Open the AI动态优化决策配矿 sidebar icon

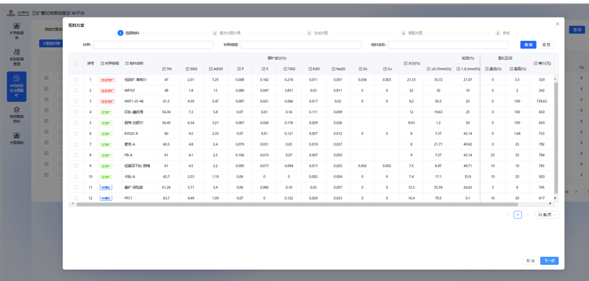coord(16,78)
